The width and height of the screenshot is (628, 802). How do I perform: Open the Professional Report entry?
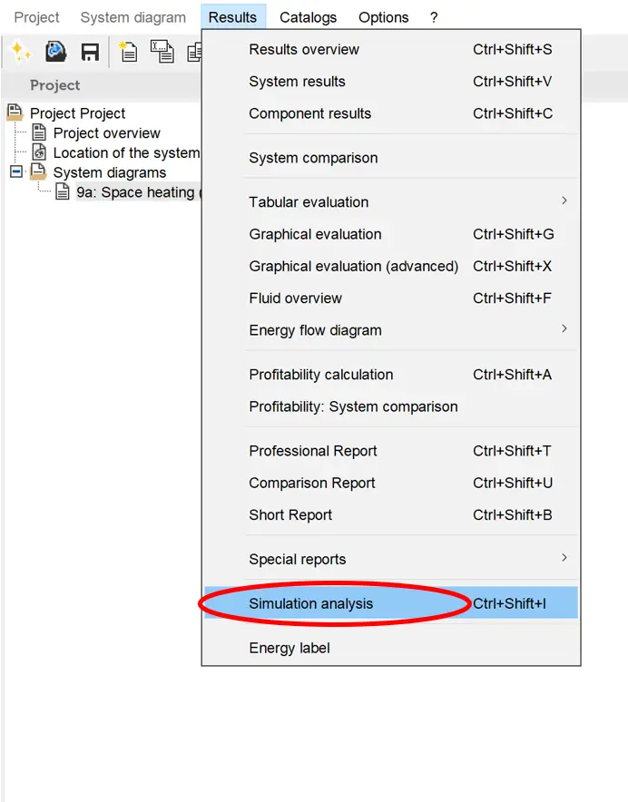pyautogui.click(x=313, y=451)
